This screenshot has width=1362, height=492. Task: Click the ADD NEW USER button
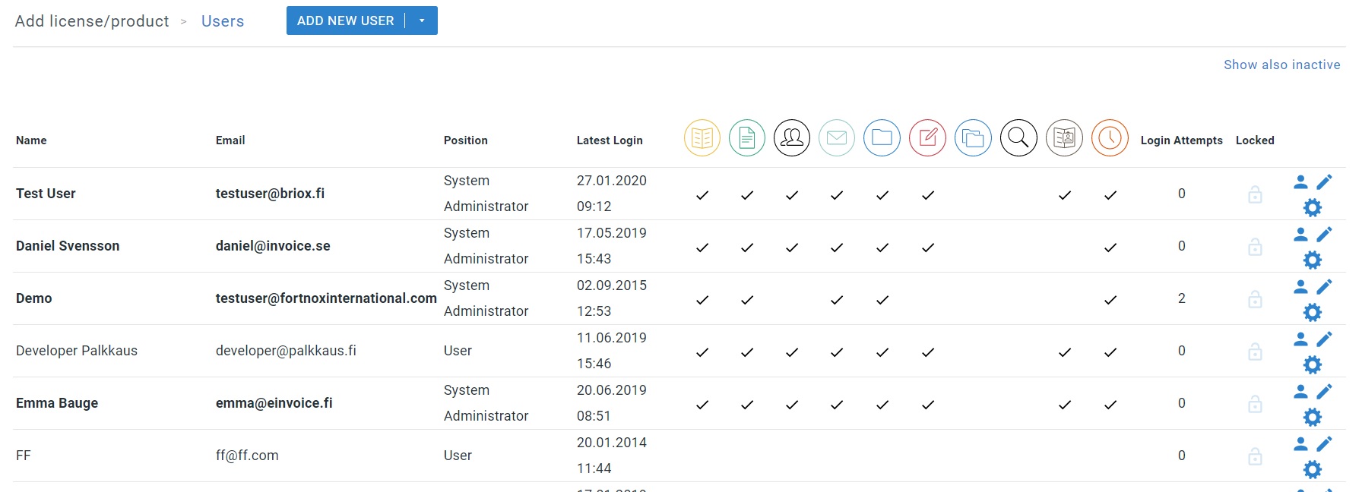[345, 21]
